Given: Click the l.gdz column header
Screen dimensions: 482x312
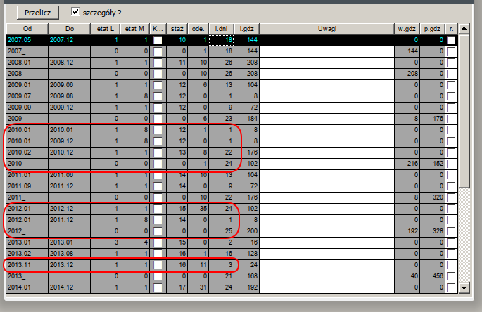Looking at the screenshot, I should tap(246, 29).
